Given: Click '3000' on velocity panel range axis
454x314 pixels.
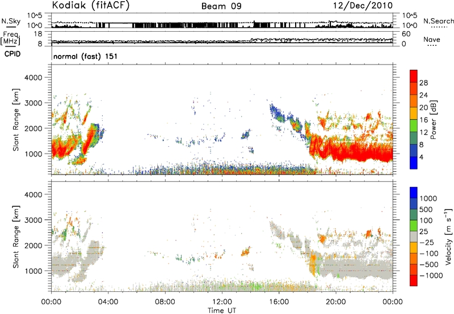Looking at the screenshot, I should coord(33,220).
